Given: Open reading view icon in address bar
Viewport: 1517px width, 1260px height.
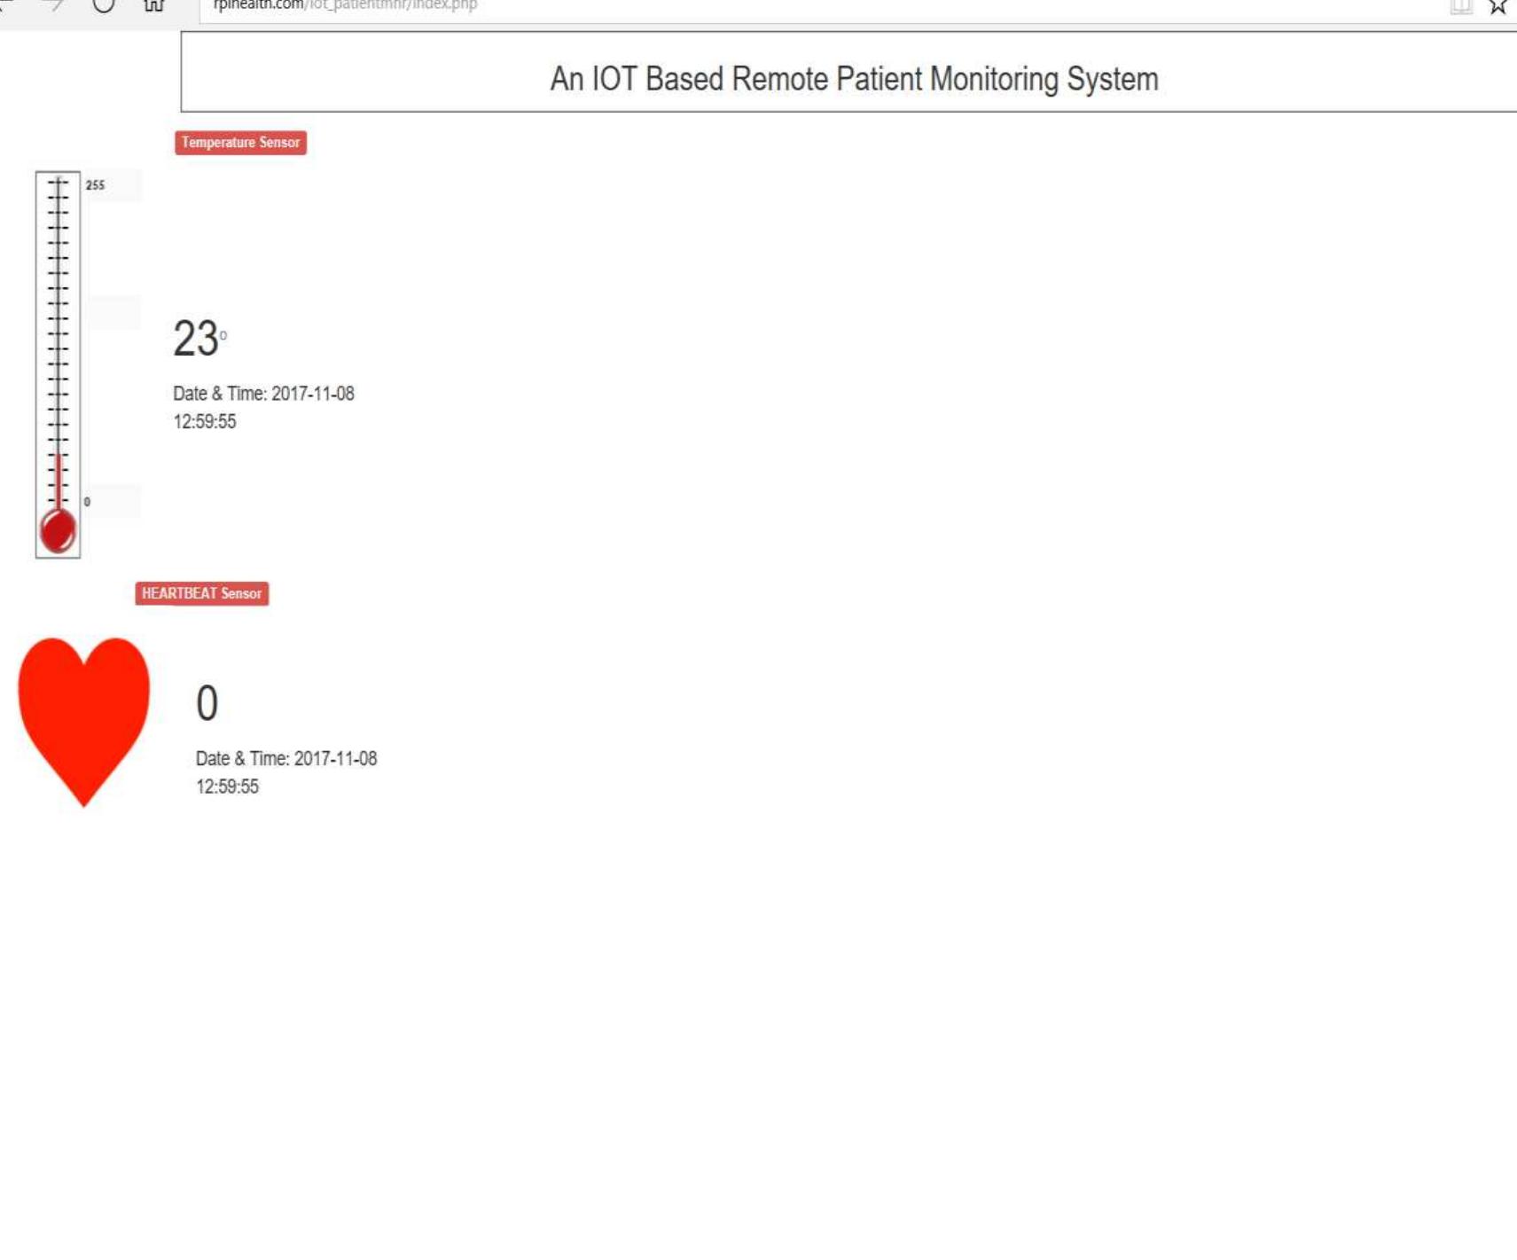Looking at the screenshot, I should 1461,6.
